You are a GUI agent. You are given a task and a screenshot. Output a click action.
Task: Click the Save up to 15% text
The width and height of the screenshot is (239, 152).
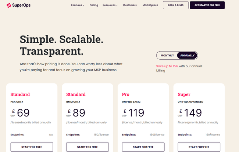click(x=167, y=66)
